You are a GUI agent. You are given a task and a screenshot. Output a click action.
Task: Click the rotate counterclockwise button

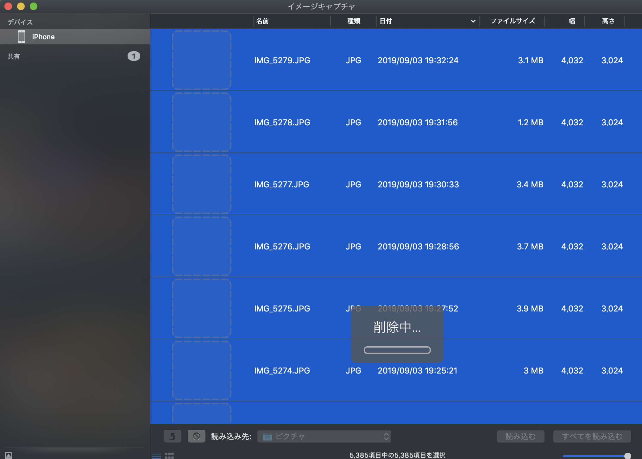(172, 436)
